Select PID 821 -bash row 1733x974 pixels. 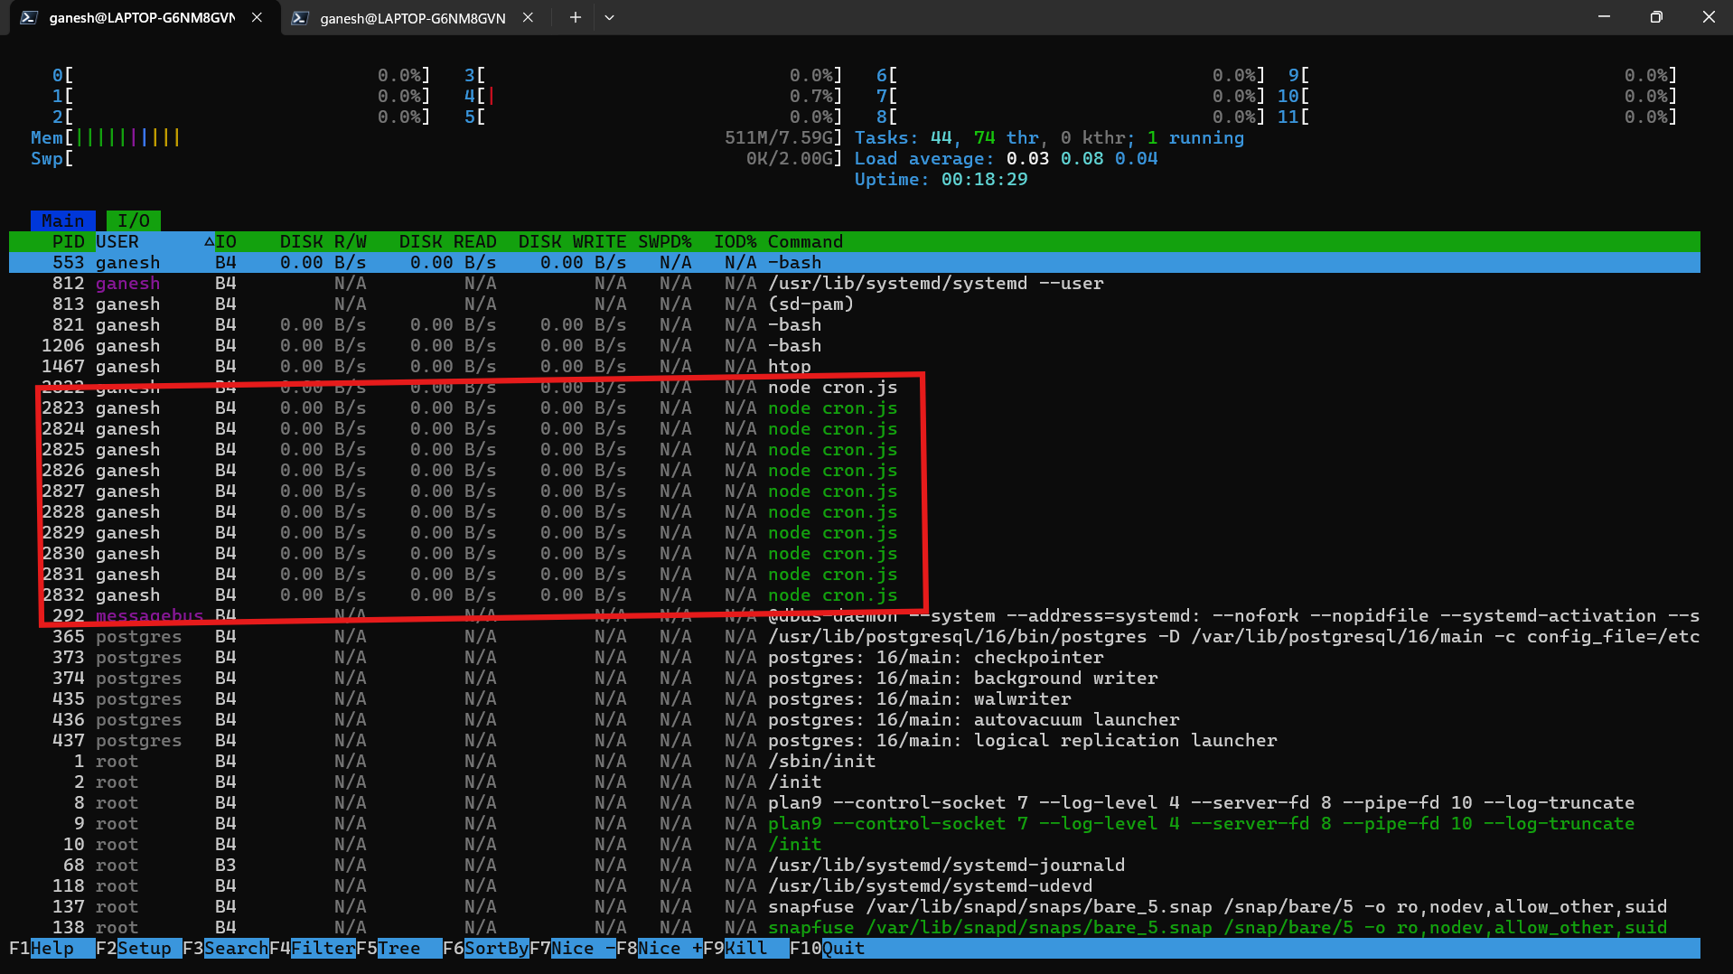coord(855,324)
